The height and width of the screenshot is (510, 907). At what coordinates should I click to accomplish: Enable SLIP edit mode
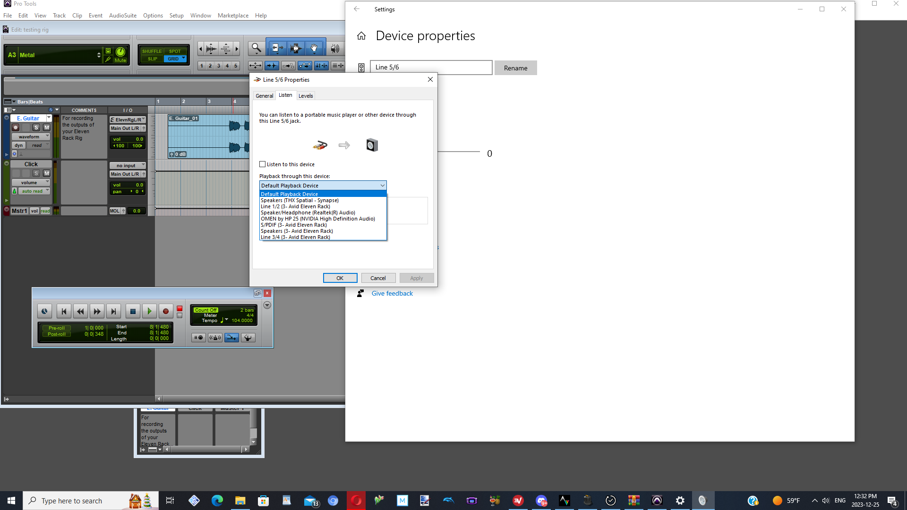(152, 59)
